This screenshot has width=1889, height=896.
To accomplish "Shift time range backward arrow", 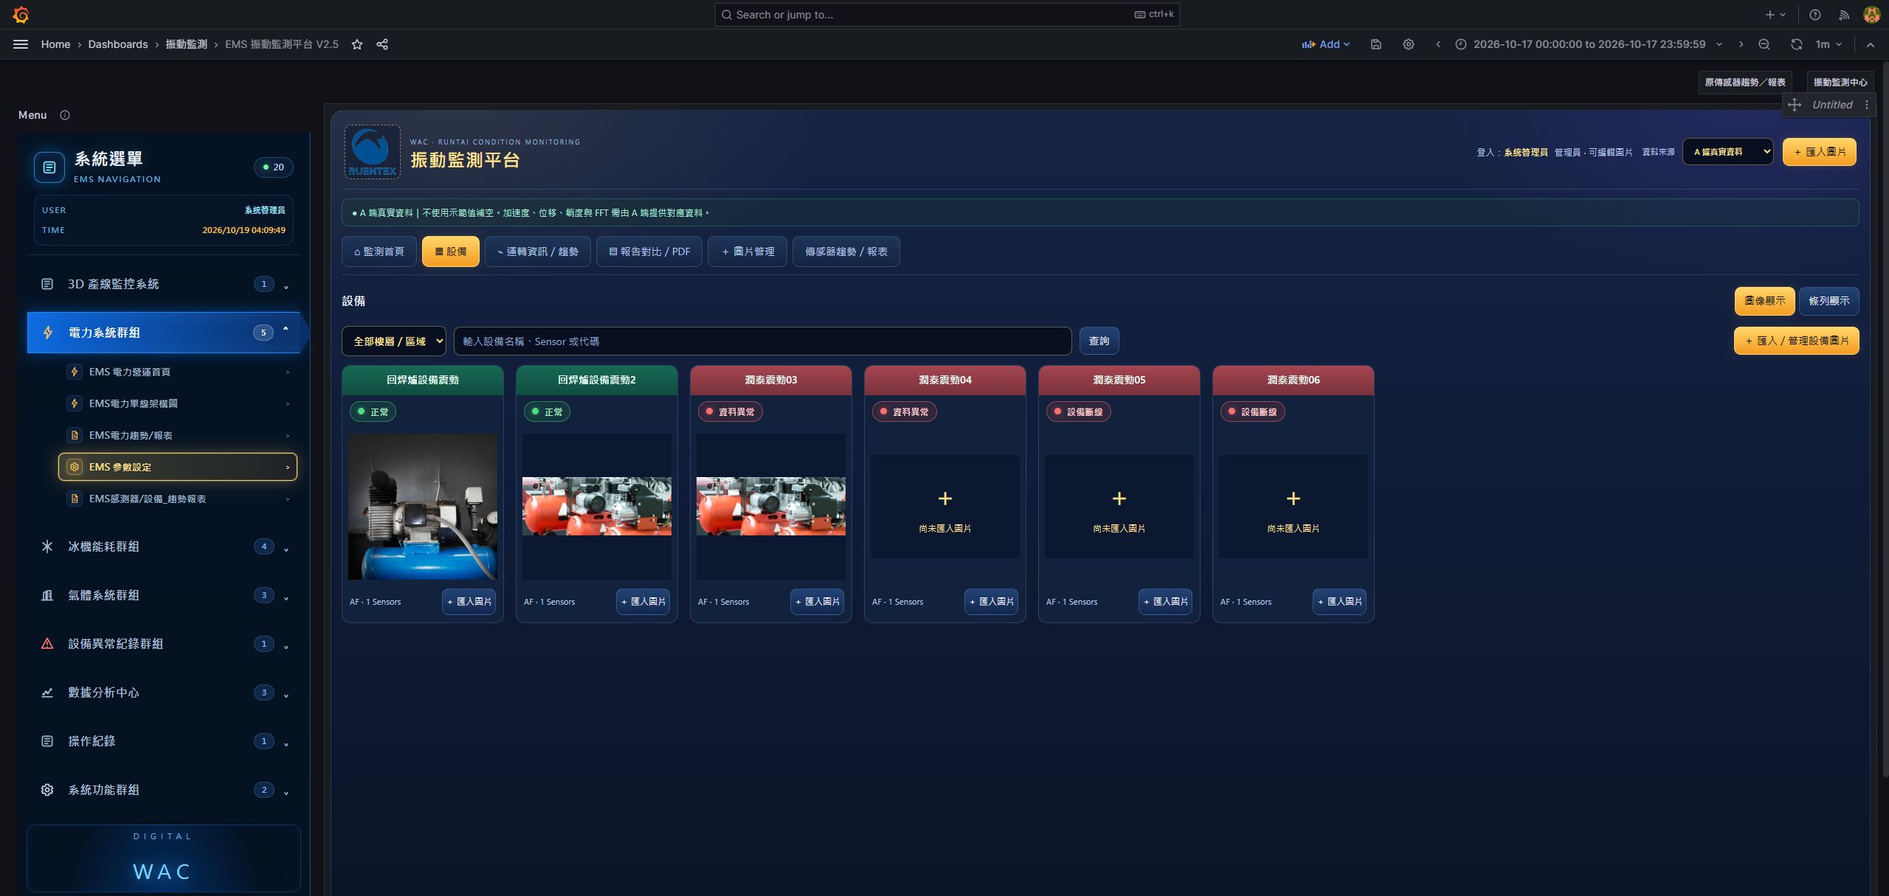I will tap(1438, 44).
